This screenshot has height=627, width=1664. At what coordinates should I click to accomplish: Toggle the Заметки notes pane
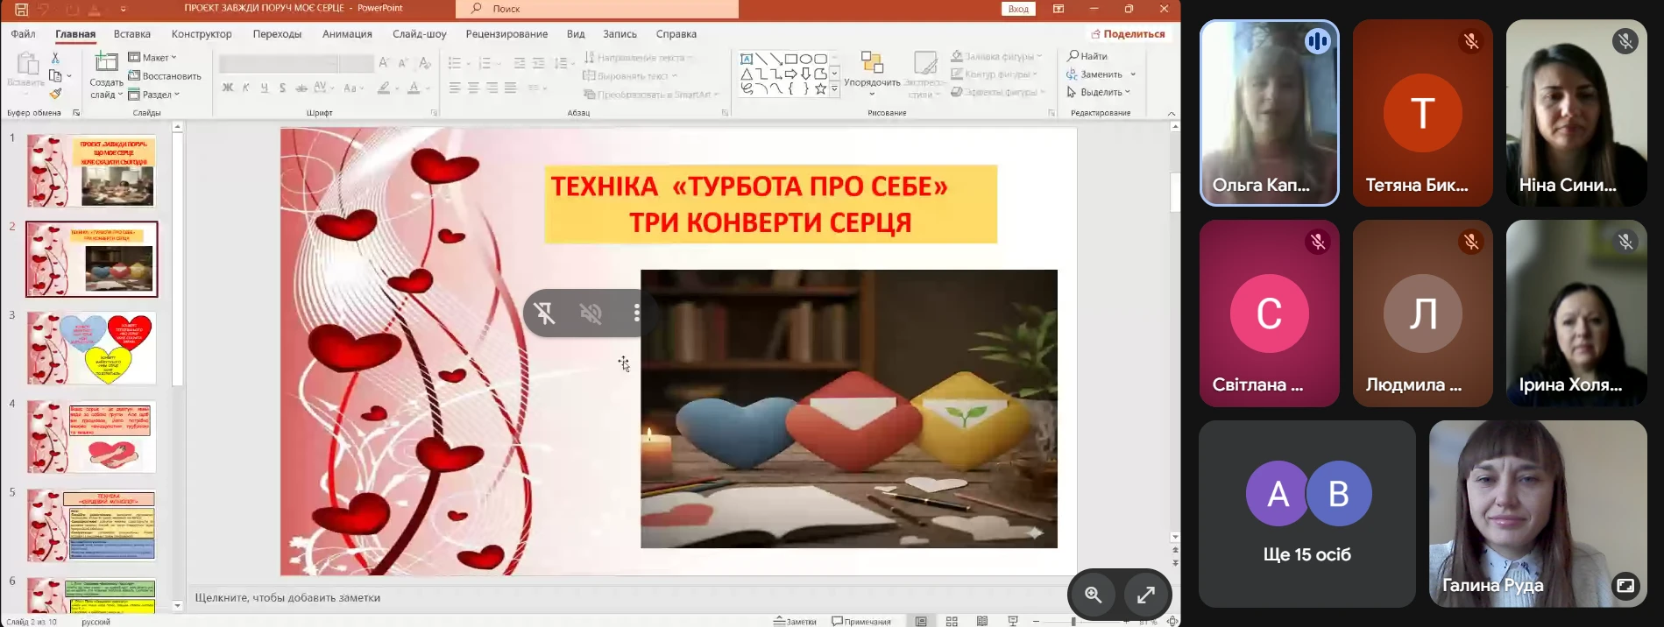(795, 621)
